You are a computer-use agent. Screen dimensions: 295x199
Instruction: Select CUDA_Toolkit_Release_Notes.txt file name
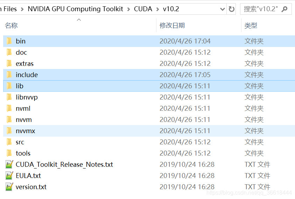tap(64, 165)
